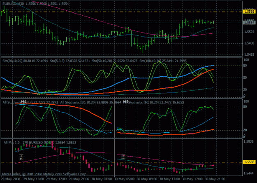
Task: Click the 1.5490 price axis value
Action: 249,43
